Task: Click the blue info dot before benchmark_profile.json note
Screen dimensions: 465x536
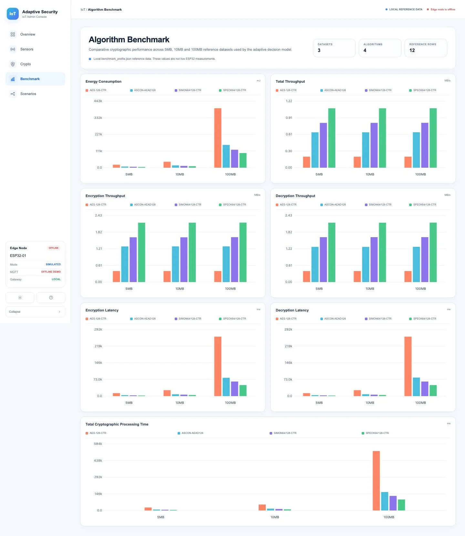Action: 90,59
